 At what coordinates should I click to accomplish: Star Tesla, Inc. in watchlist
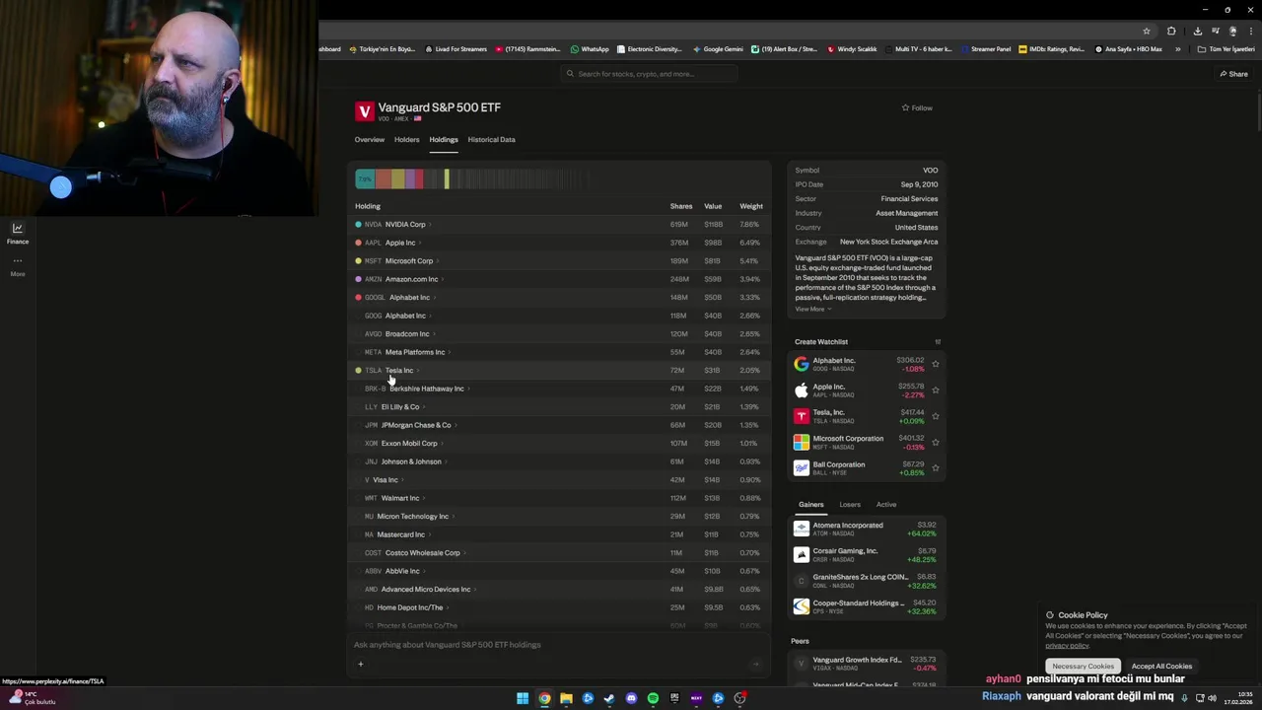click(x=936, y=416)
